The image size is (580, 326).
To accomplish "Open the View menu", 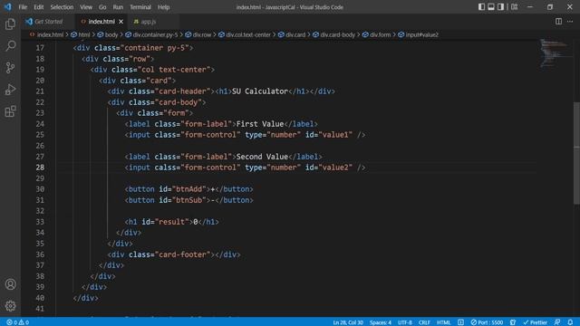I will [x=86, y=7].
